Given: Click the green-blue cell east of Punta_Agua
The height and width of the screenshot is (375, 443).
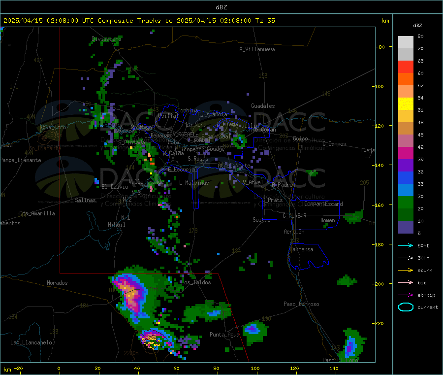Looking at the screenshot, I should click(254, 332).
